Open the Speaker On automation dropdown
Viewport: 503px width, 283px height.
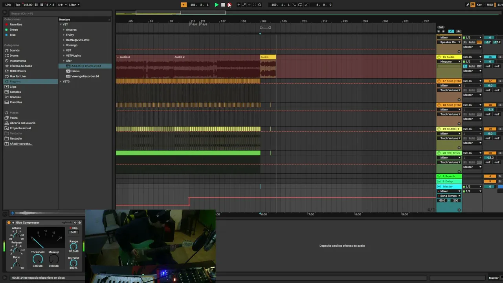(450, 42)
